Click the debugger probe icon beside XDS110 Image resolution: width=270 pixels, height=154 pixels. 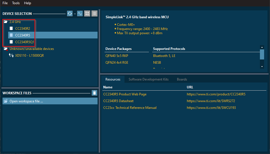point(11,56)
